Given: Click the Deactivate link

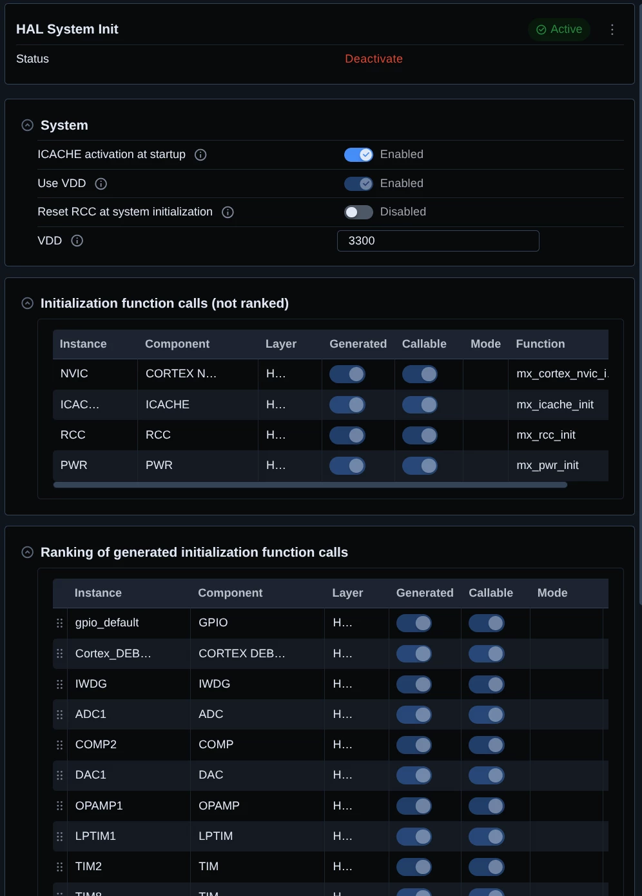Looking at the screenshot, I should click(x=374, y=59).
